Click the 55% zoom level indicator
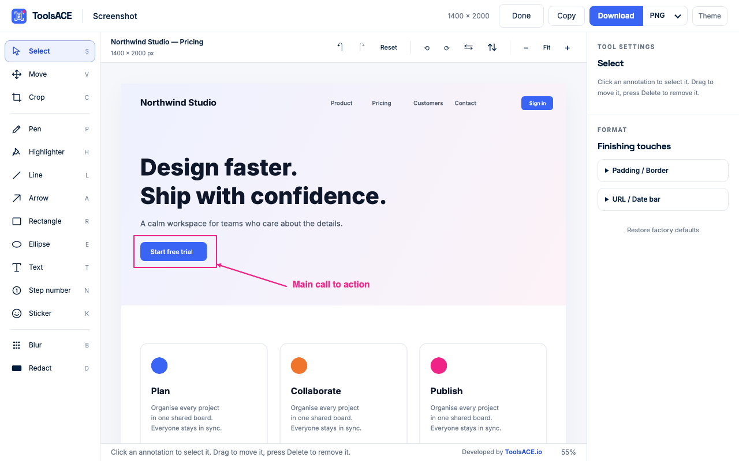 pos(568,452)
